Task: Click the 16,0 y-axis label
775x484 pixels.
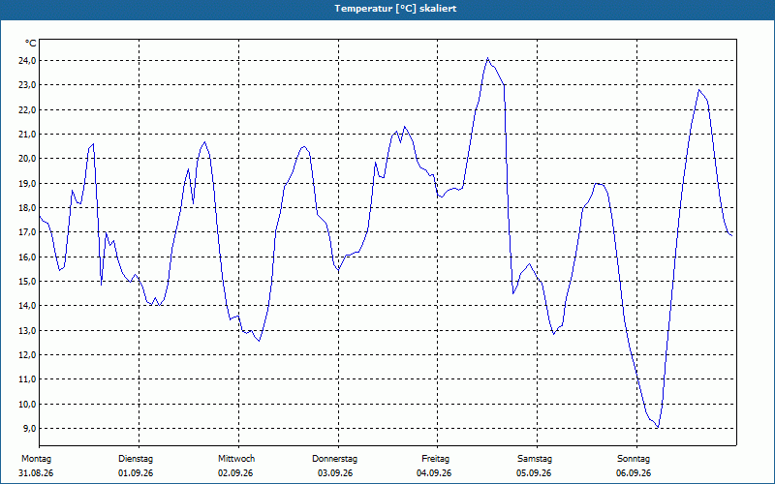Action: pos(27,257)
